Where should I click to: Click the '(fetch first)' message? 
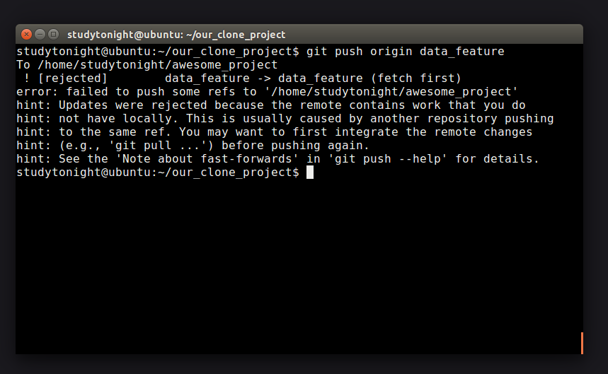click(x=415, y=78)
